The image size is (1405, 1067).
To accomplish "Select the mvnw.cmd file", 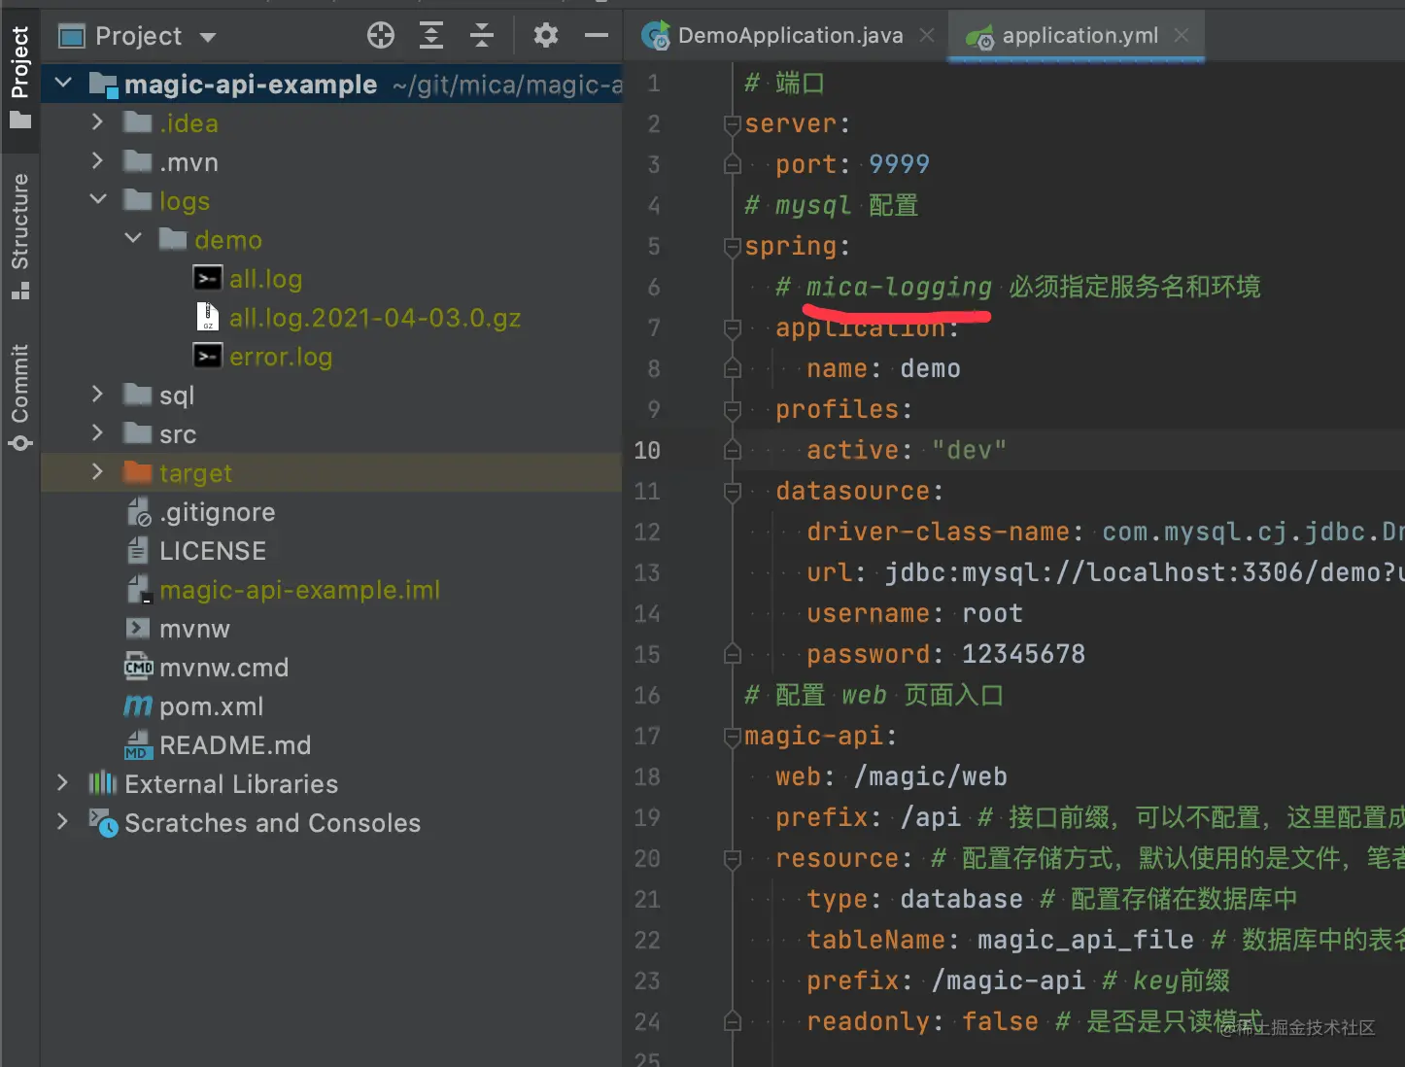I will (x=223, y=668).
